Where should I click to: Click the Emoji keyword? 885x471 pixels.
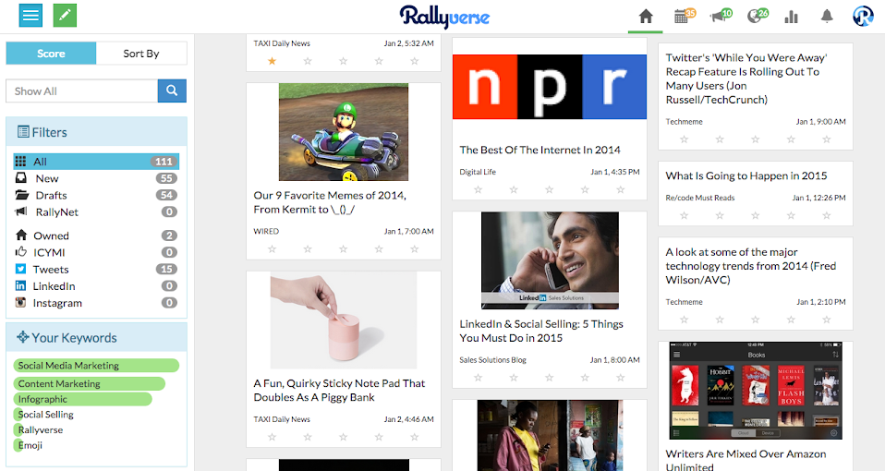click(x=30, y=445)
